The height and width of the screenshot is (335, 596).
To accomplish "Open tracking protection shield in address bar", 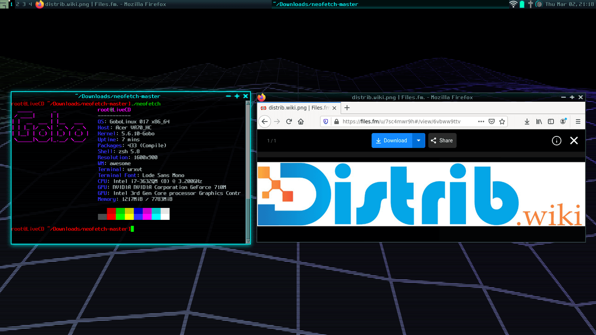I will [326, 121].
